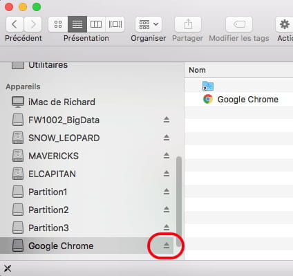Go back with the Précédent arrow

pos(15,24)
